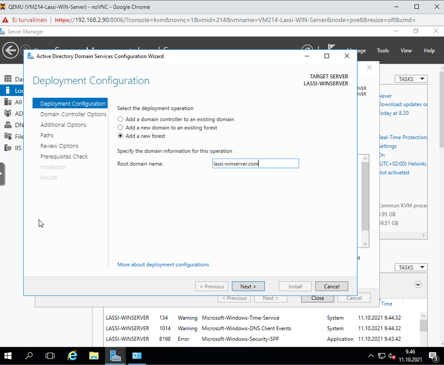Click Local Server icon in sidebar
The height and width of the screenshot is (365, 444).
[8, 90]
